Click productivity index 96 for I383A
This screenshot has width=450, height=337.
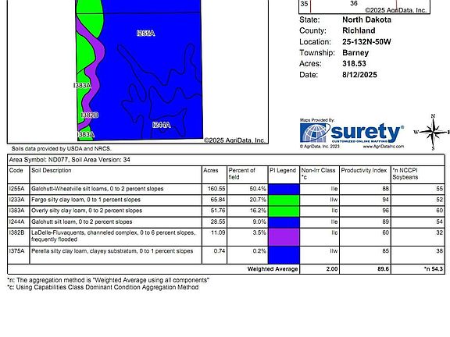[x=385, y=211]
